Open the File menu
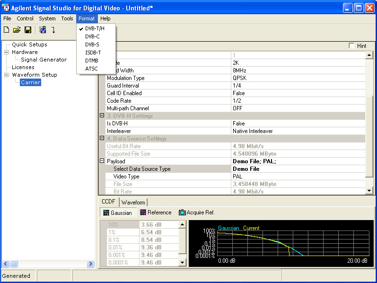377x283 pixels. pyautogui.click(x=7, y=18)
